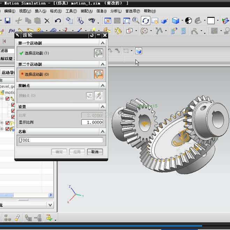Toggle the second child checkbox in navigator tree
This screenshot has width=230, height=230.
13,111
